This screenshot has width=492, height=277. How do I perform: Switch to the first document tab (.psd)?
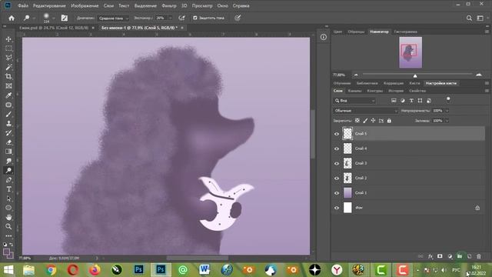tap(54, 28)
